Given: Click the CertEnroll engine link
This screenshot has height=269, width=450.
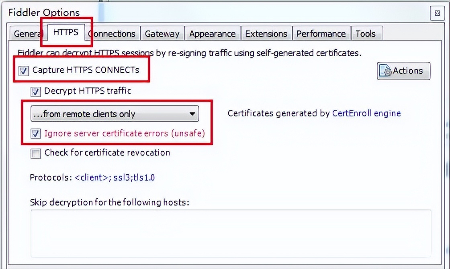Looking at the screenshot, I should tap(366, 113).
